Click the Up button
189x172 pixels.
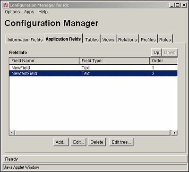point(156,52)
